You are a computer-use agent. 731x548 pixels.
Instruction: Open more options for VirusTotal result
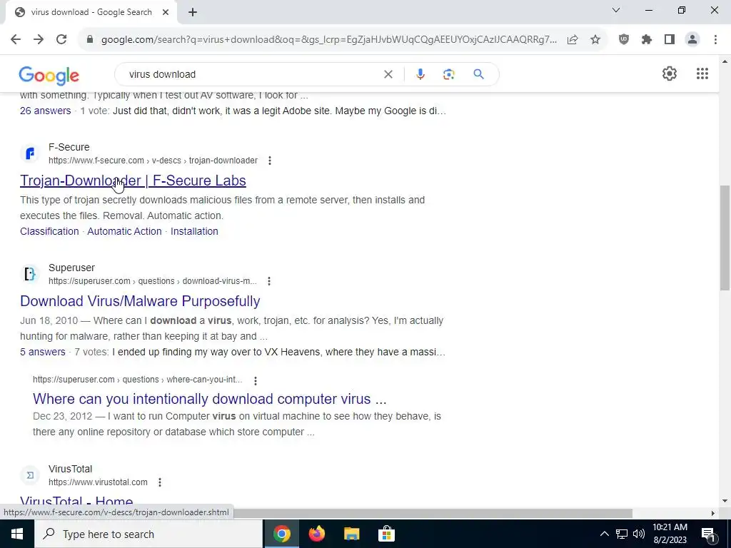[159, 482]
